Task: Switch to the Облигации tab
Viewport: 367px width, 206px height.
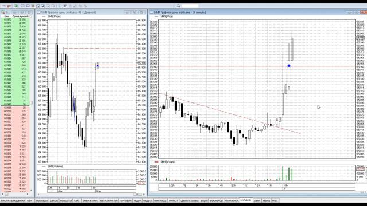Action: (x=42, y=201)
